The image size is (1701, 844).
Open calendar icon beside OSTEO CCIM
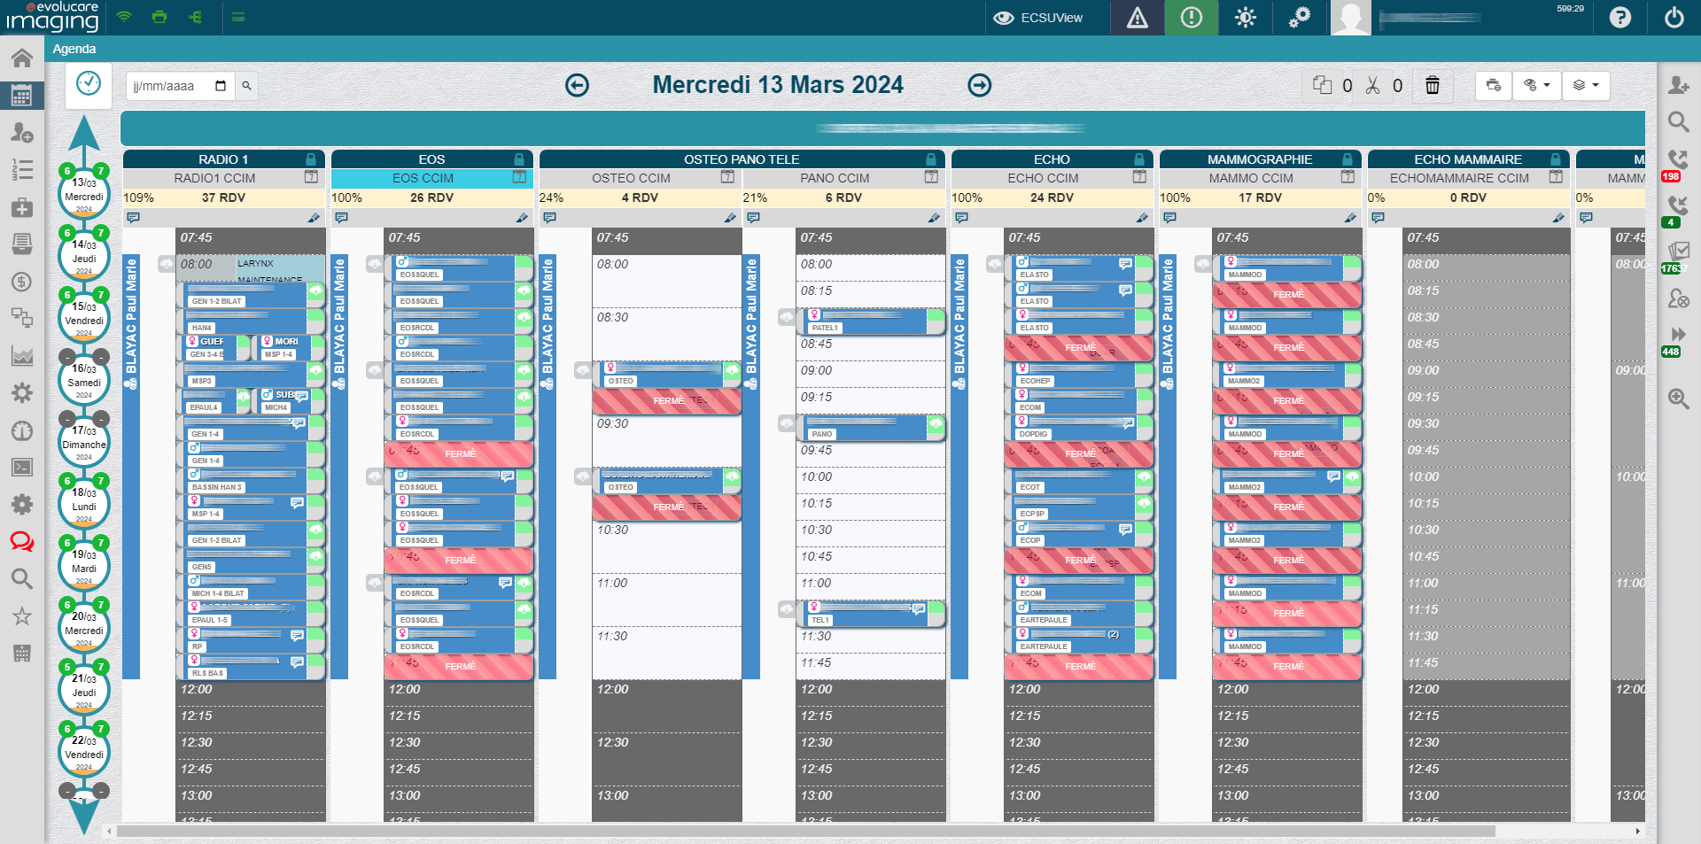point(727,177)
